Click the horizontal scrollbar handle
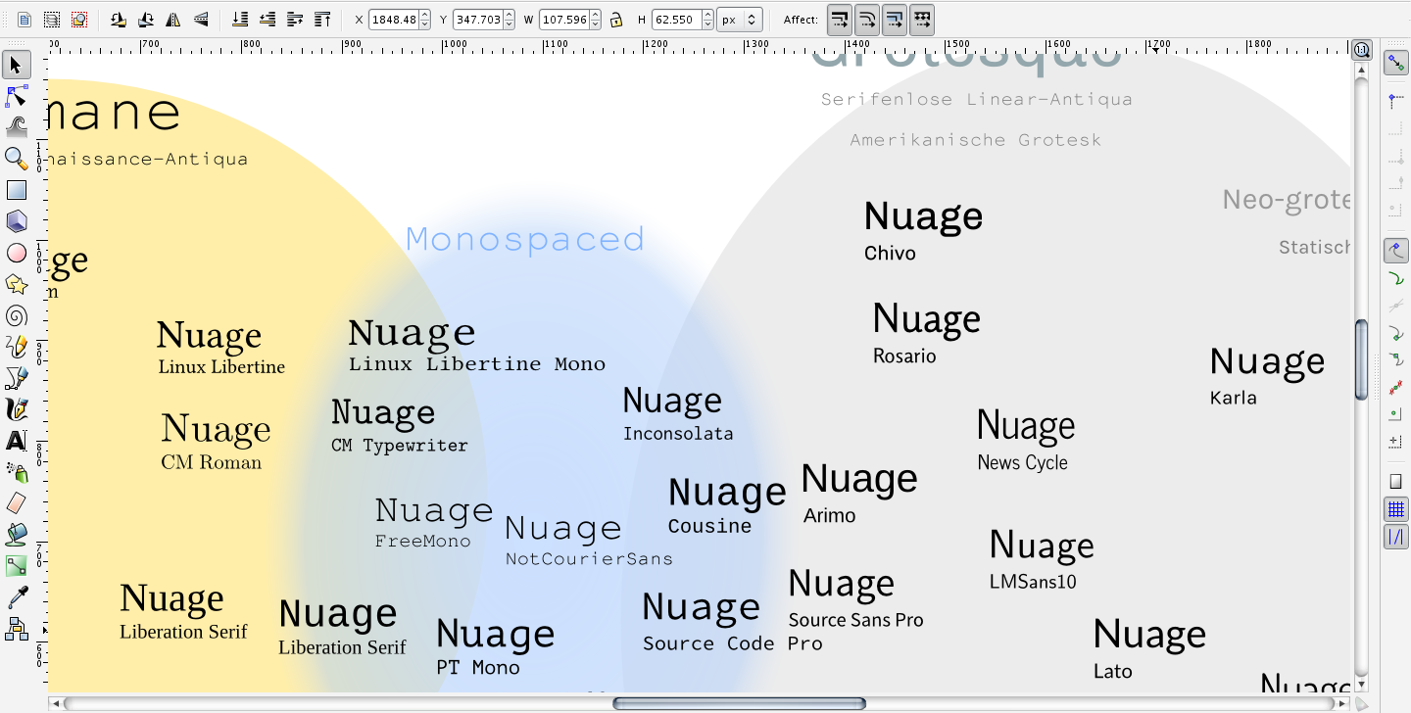Image resolution: width=1411 pixels, height=713 pixels. [739, 703]
